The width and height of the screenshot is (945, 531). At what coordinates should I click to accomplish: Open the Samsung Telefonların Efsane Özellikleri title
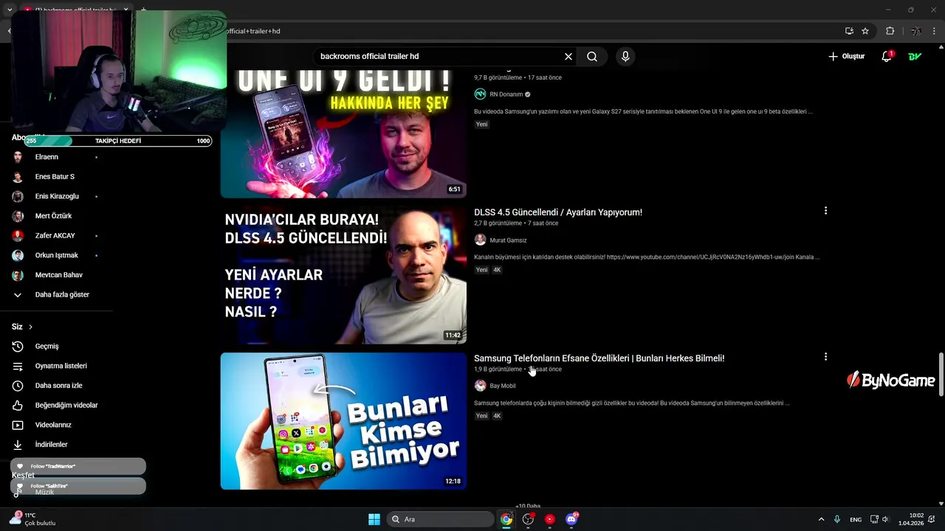click(599, 358)
